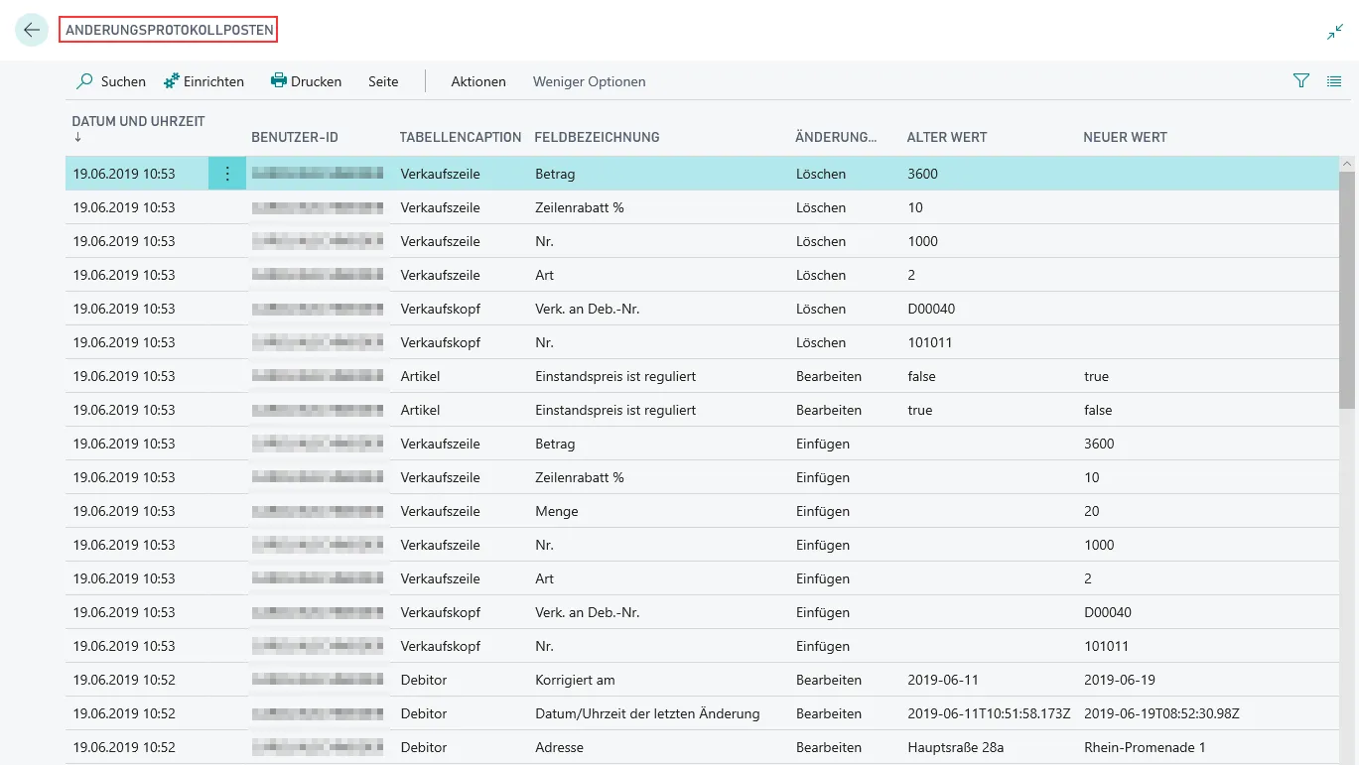Select old value 3600 cell
Viewport: 1359px width, 765px height.
tap(922, 174)
